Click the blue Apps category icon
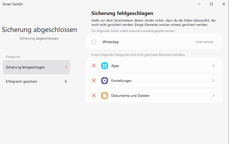This screenshot has width=229, height=144. point(105,66)
